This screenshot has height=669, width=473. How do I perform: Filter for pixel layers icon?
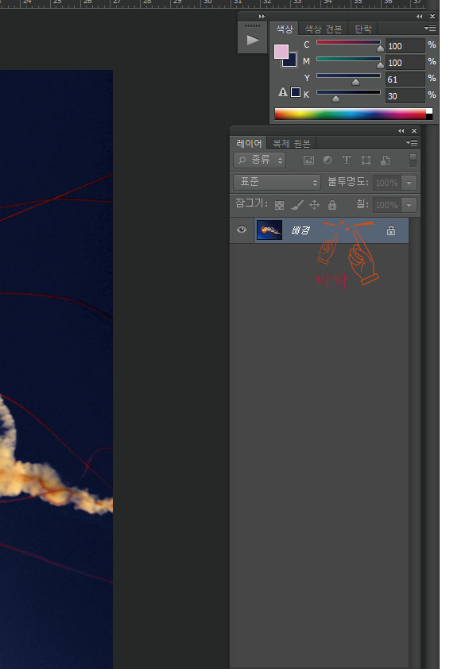(x=308, y=160)
